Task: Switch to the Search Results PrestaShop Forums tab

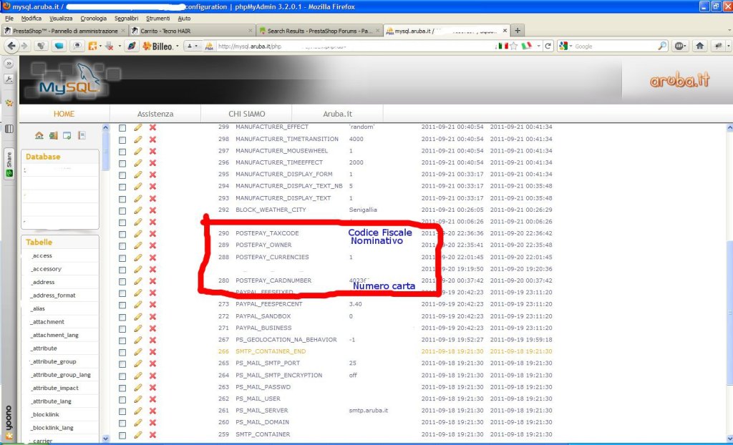Action: (319, 31)
